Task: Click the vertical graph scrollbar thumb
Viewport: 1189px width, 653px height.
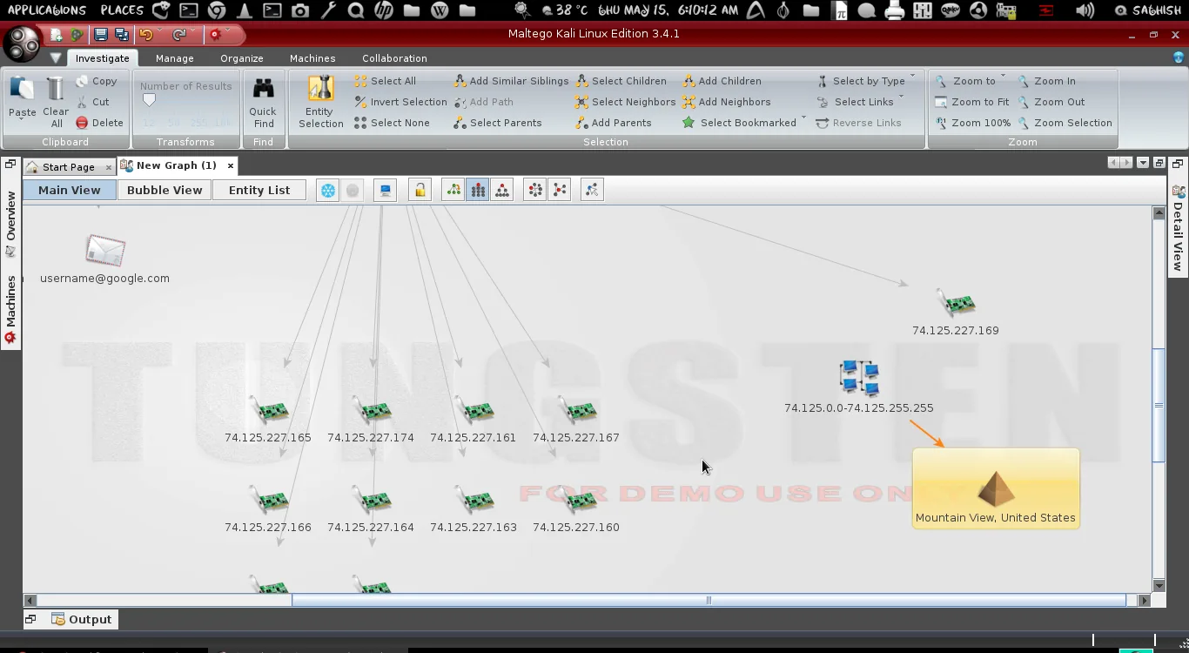Action: coord(1159,405)
